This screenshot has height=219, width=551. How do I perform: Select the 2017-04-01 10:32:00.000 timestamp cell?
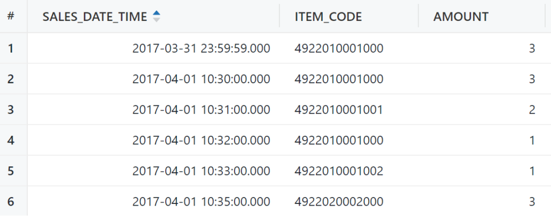point(201,140)
